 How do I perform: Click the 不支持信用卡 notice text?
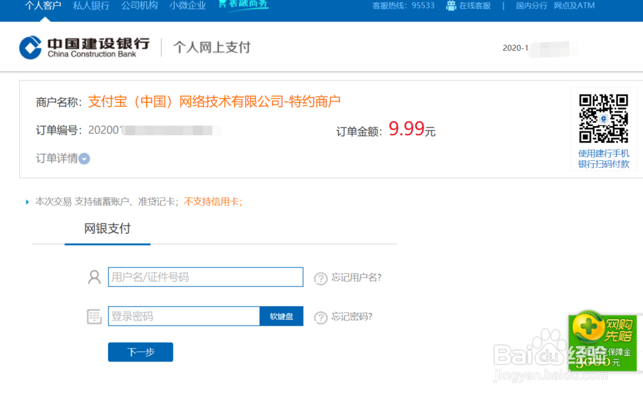click(x=213, y=201)
